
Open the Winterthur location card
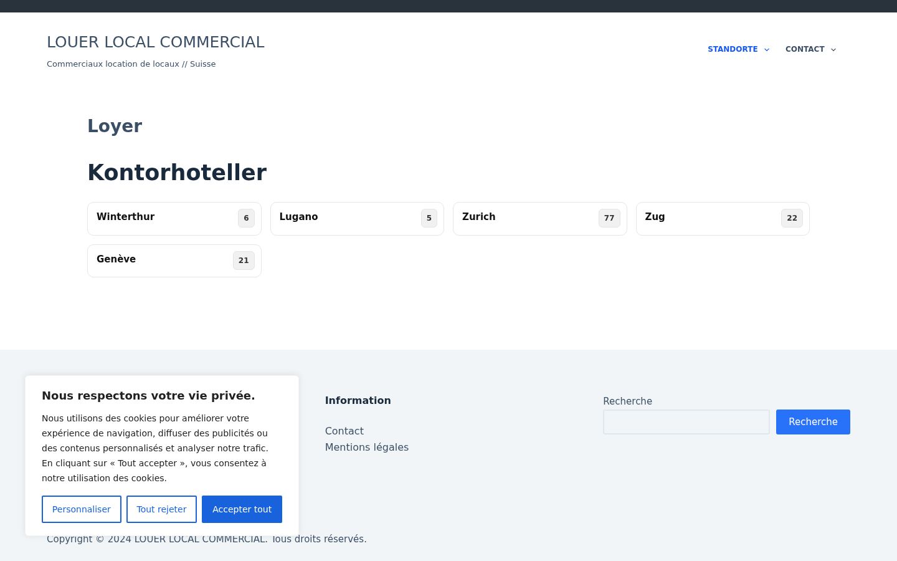174,219
